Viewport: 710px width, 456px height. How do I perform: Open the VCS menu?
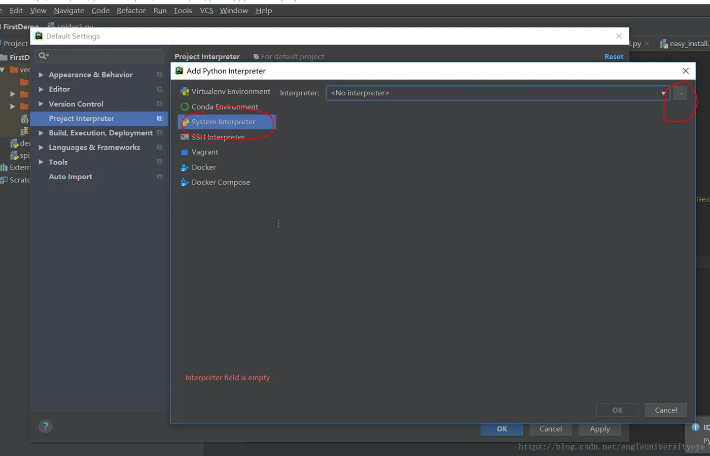coord(206,11)
